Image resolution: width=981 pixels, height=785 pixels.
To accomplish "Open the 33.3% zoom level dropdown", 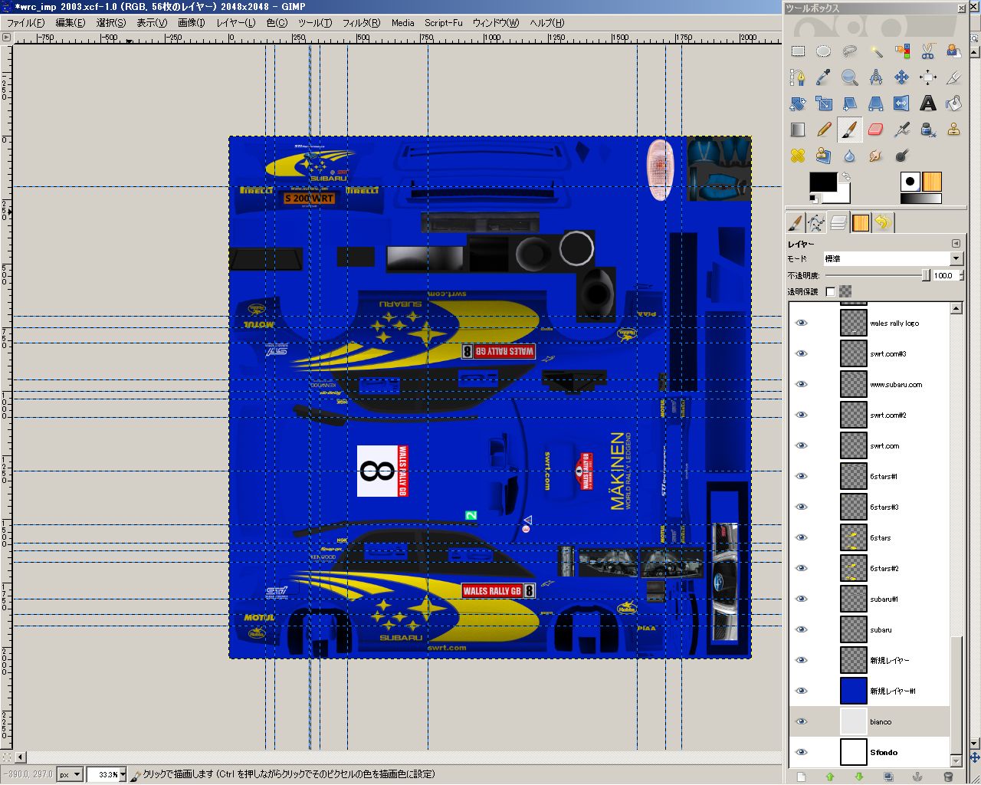I will tap(122, 775).
